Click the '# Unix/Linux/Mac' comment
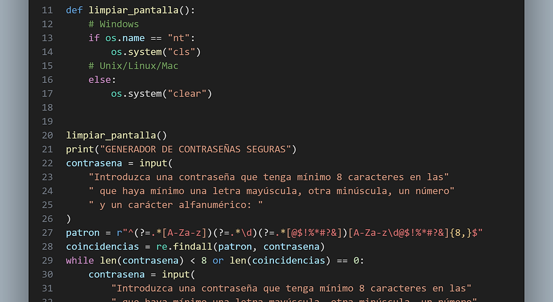This screenshot has width=553, height=302. [x=133, y=66]
